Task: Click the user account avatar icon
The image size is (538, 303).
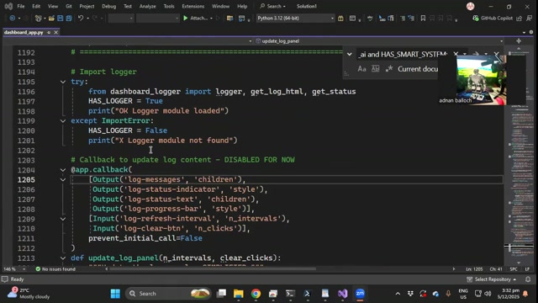Action: coord(470,6)
